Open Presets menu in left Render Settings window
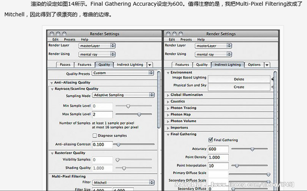Viewport: 307px width, 191px height. click(x=70, y=39)
